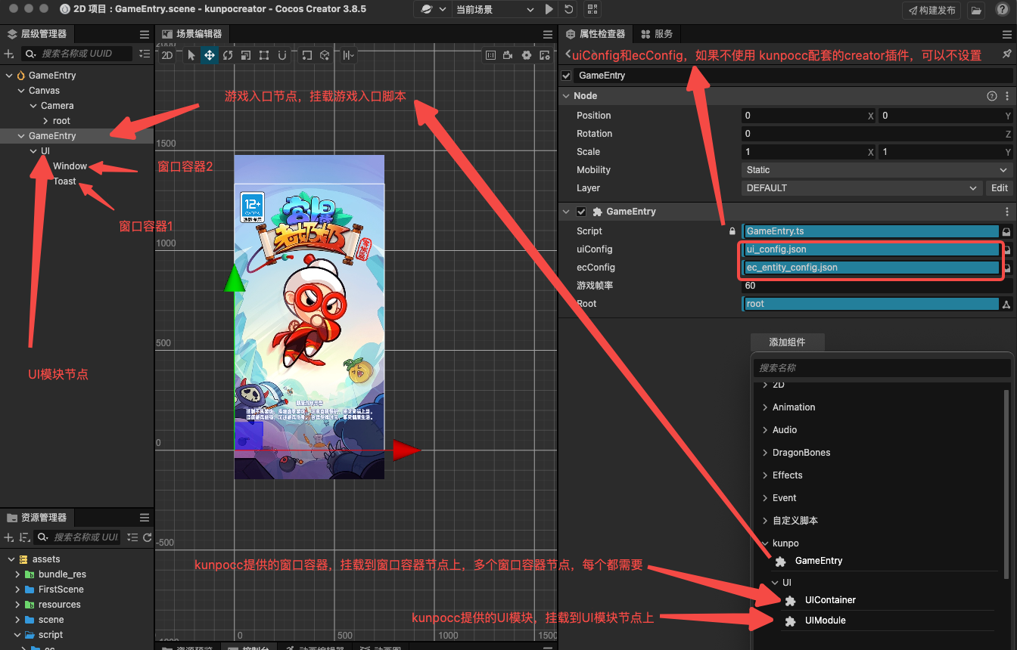
Task: Select the Rect transform tool
Action: (263, 55)
